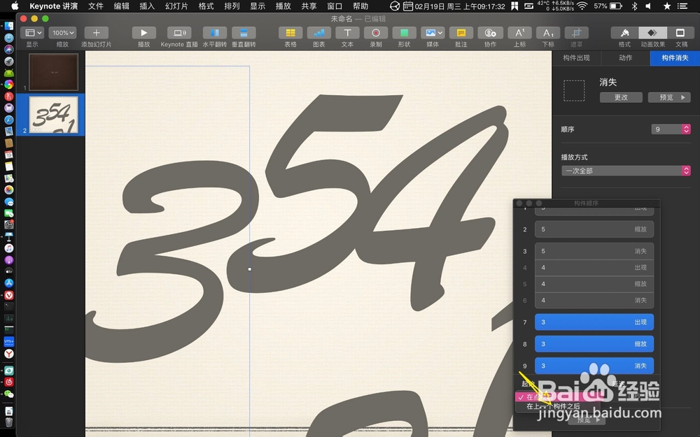Open the 播放 menu in the menu bar
The height and width of the screenshot is (437, 700).
(x=283, y=6)
